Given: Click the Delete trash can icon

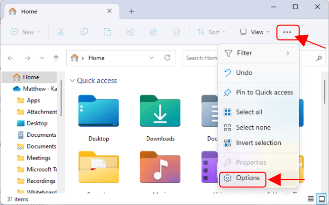Looking at the screenshot, I should coord(177,32).
